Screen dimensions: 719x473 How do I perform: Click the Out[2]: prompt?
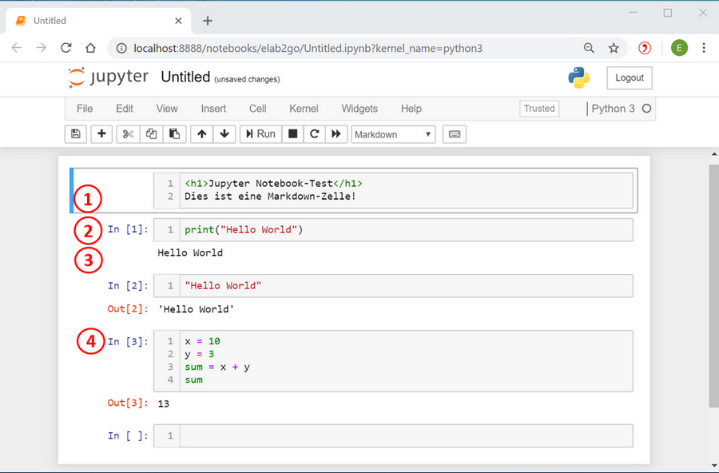128,308
